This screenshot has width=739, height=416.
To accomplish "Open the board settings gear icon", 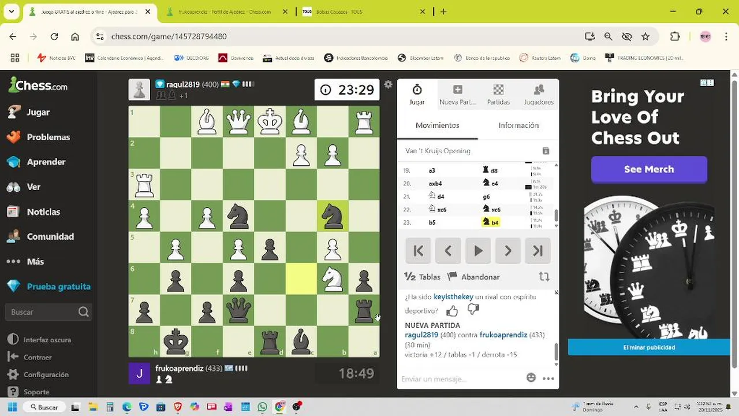I will (388, 84).
